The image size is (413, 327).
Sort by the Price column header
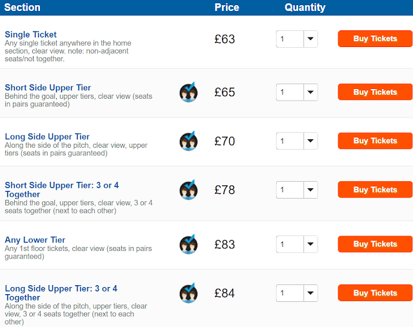227,8
